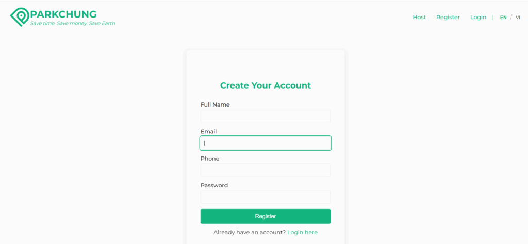The width and height of the screenshot is (528, 244).
Task: Click the Password field label
Action: 214,185
